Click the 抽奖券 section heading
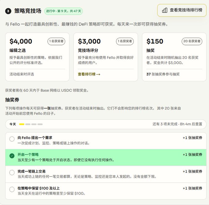 pyautogui.click(x=12, y=100)
